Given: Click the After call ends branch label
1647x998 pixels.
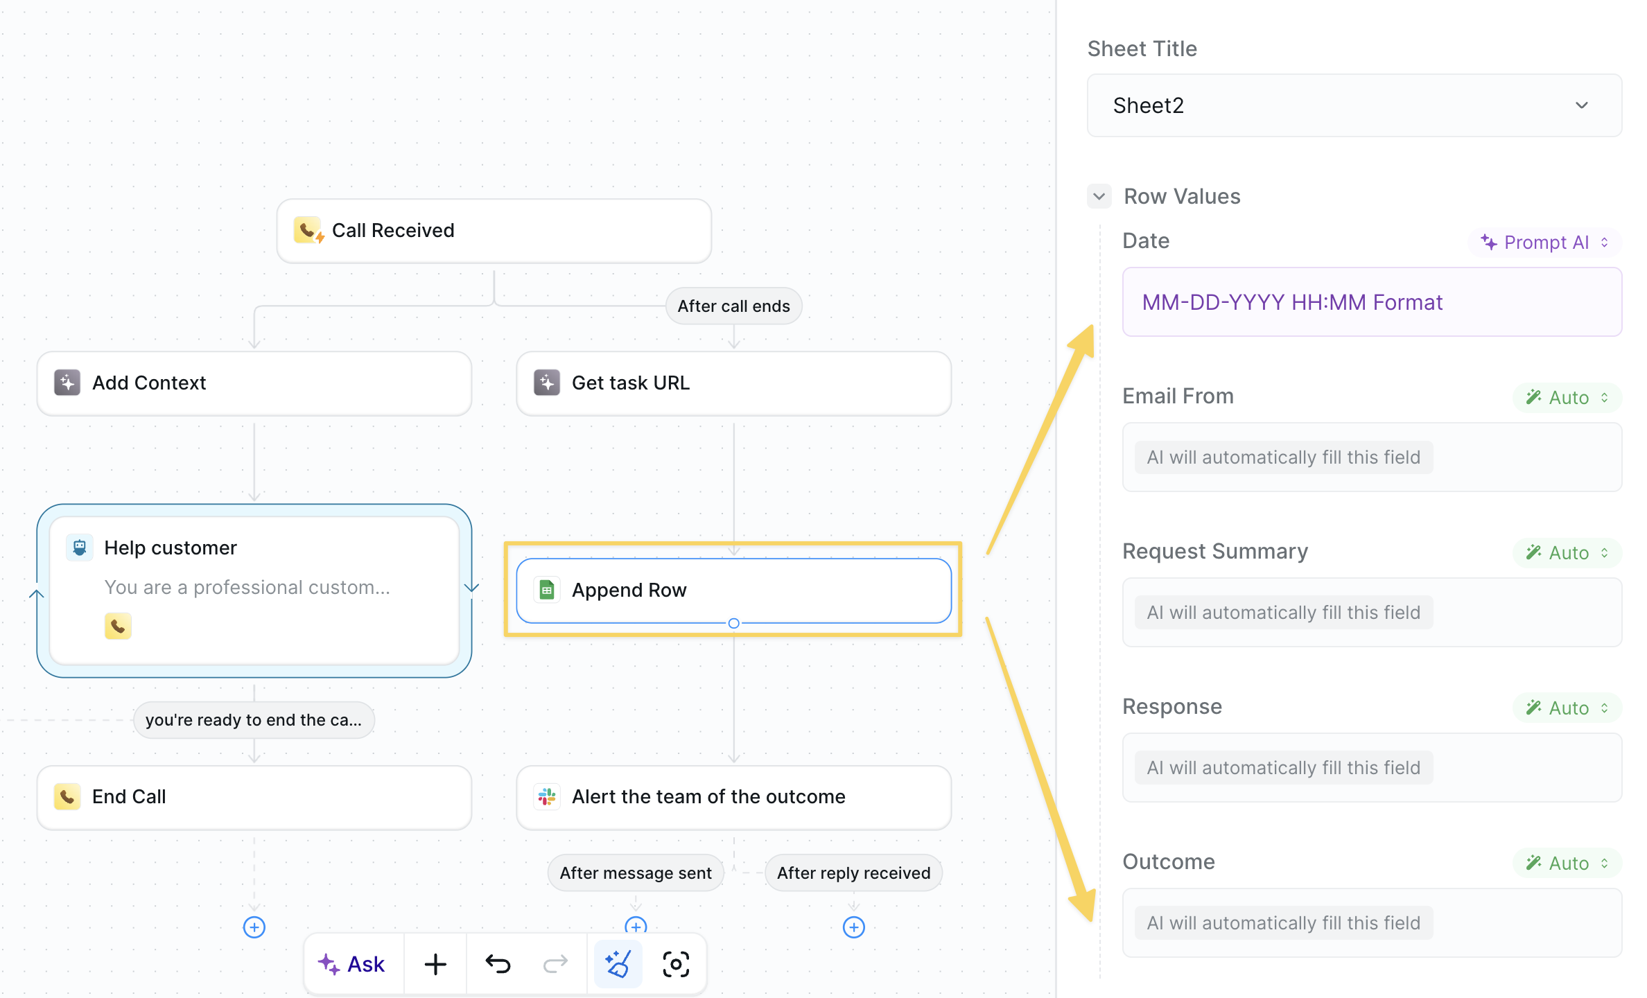Looking at the screenshot, I should pos(733,306).
